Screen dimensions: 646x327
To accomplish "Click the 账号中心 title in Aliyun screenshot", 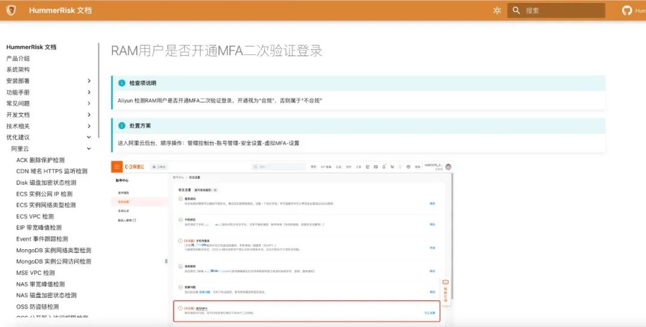I will tap(122, 181).
